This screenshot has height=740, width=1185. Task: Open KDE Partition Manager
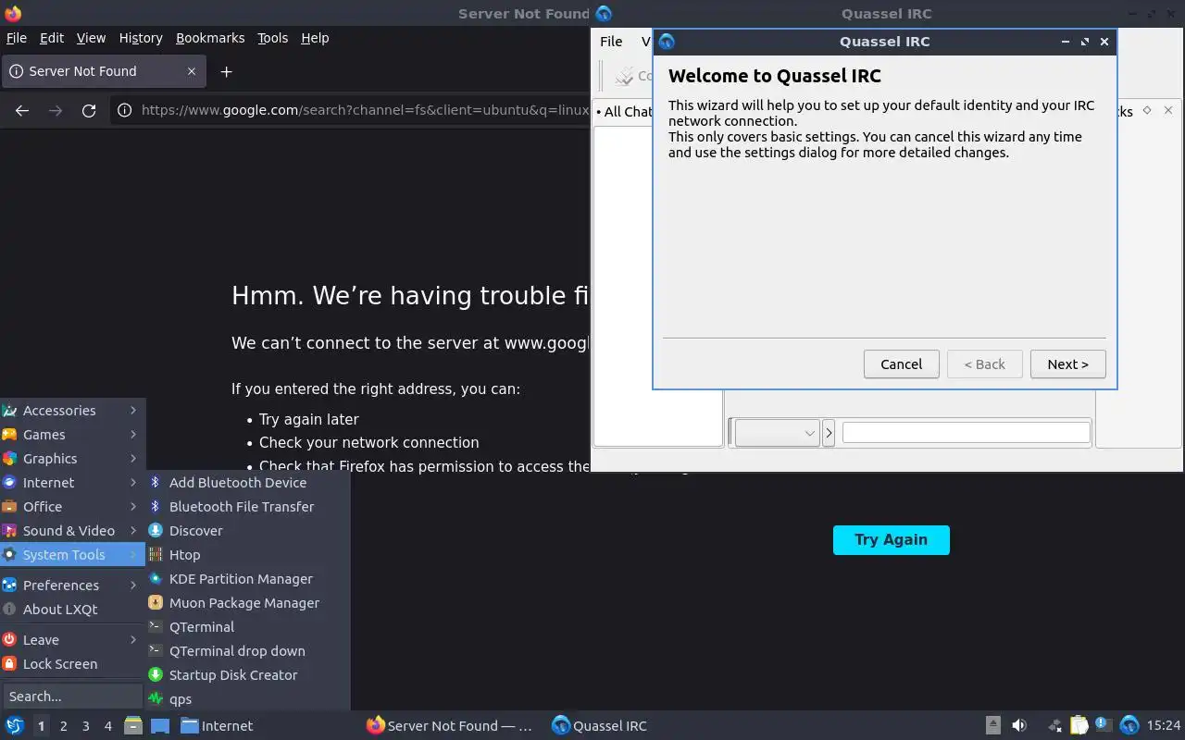coord(248,579)
